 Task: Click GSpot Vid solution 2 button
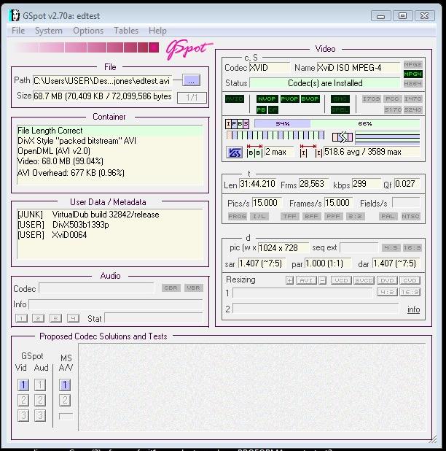23,400
